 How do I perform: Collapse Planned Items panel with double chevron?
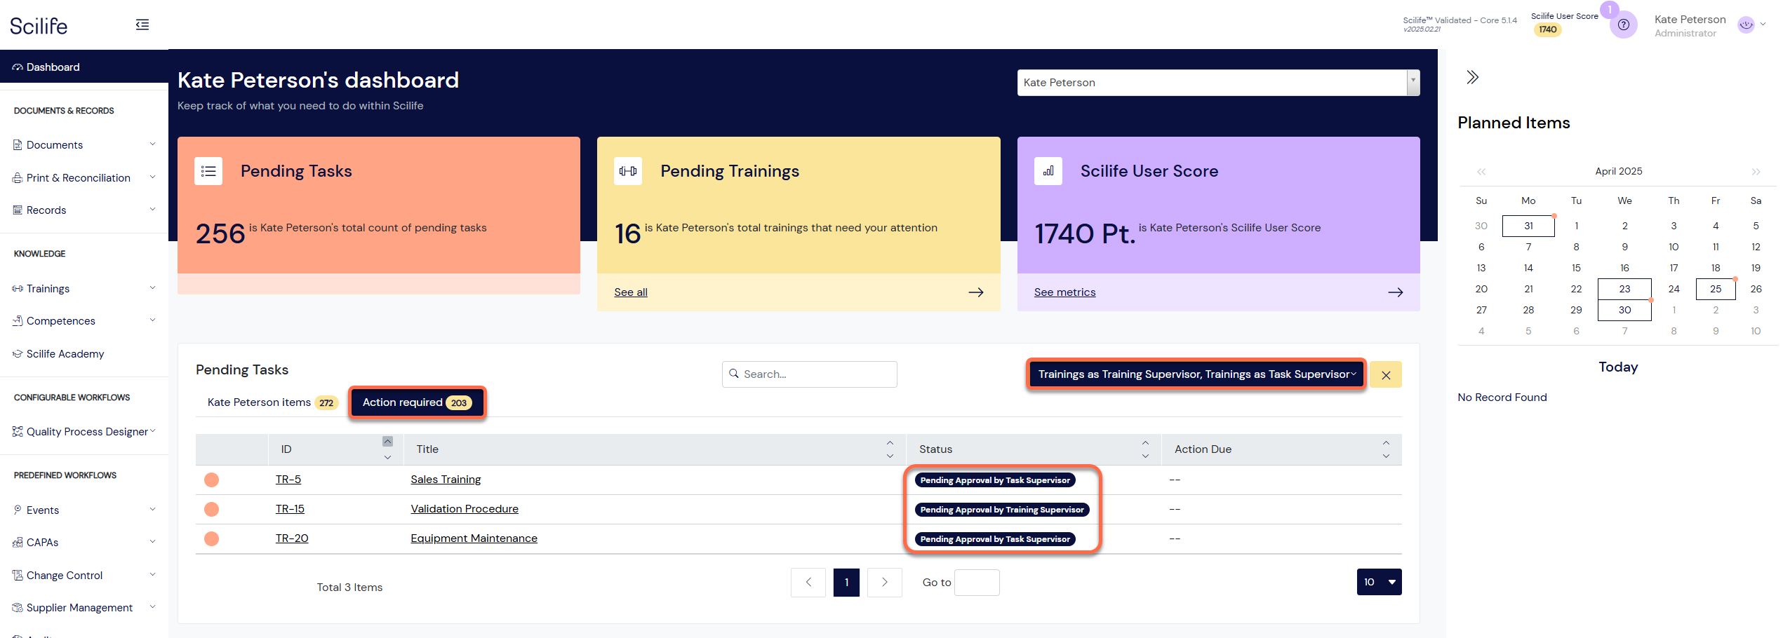click(x=1472, y=77)
